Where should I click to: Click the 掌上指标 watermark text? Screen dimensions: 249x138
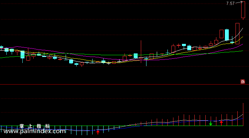[x=35, y=126]
